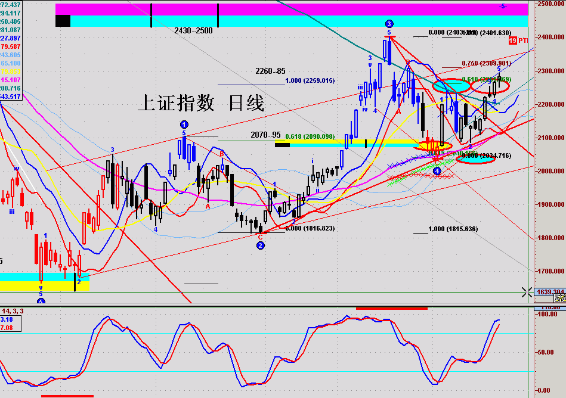This screenshot has width=566, height=398.
Task: Click the red 79.587 legend value
Action: point(11,47)
